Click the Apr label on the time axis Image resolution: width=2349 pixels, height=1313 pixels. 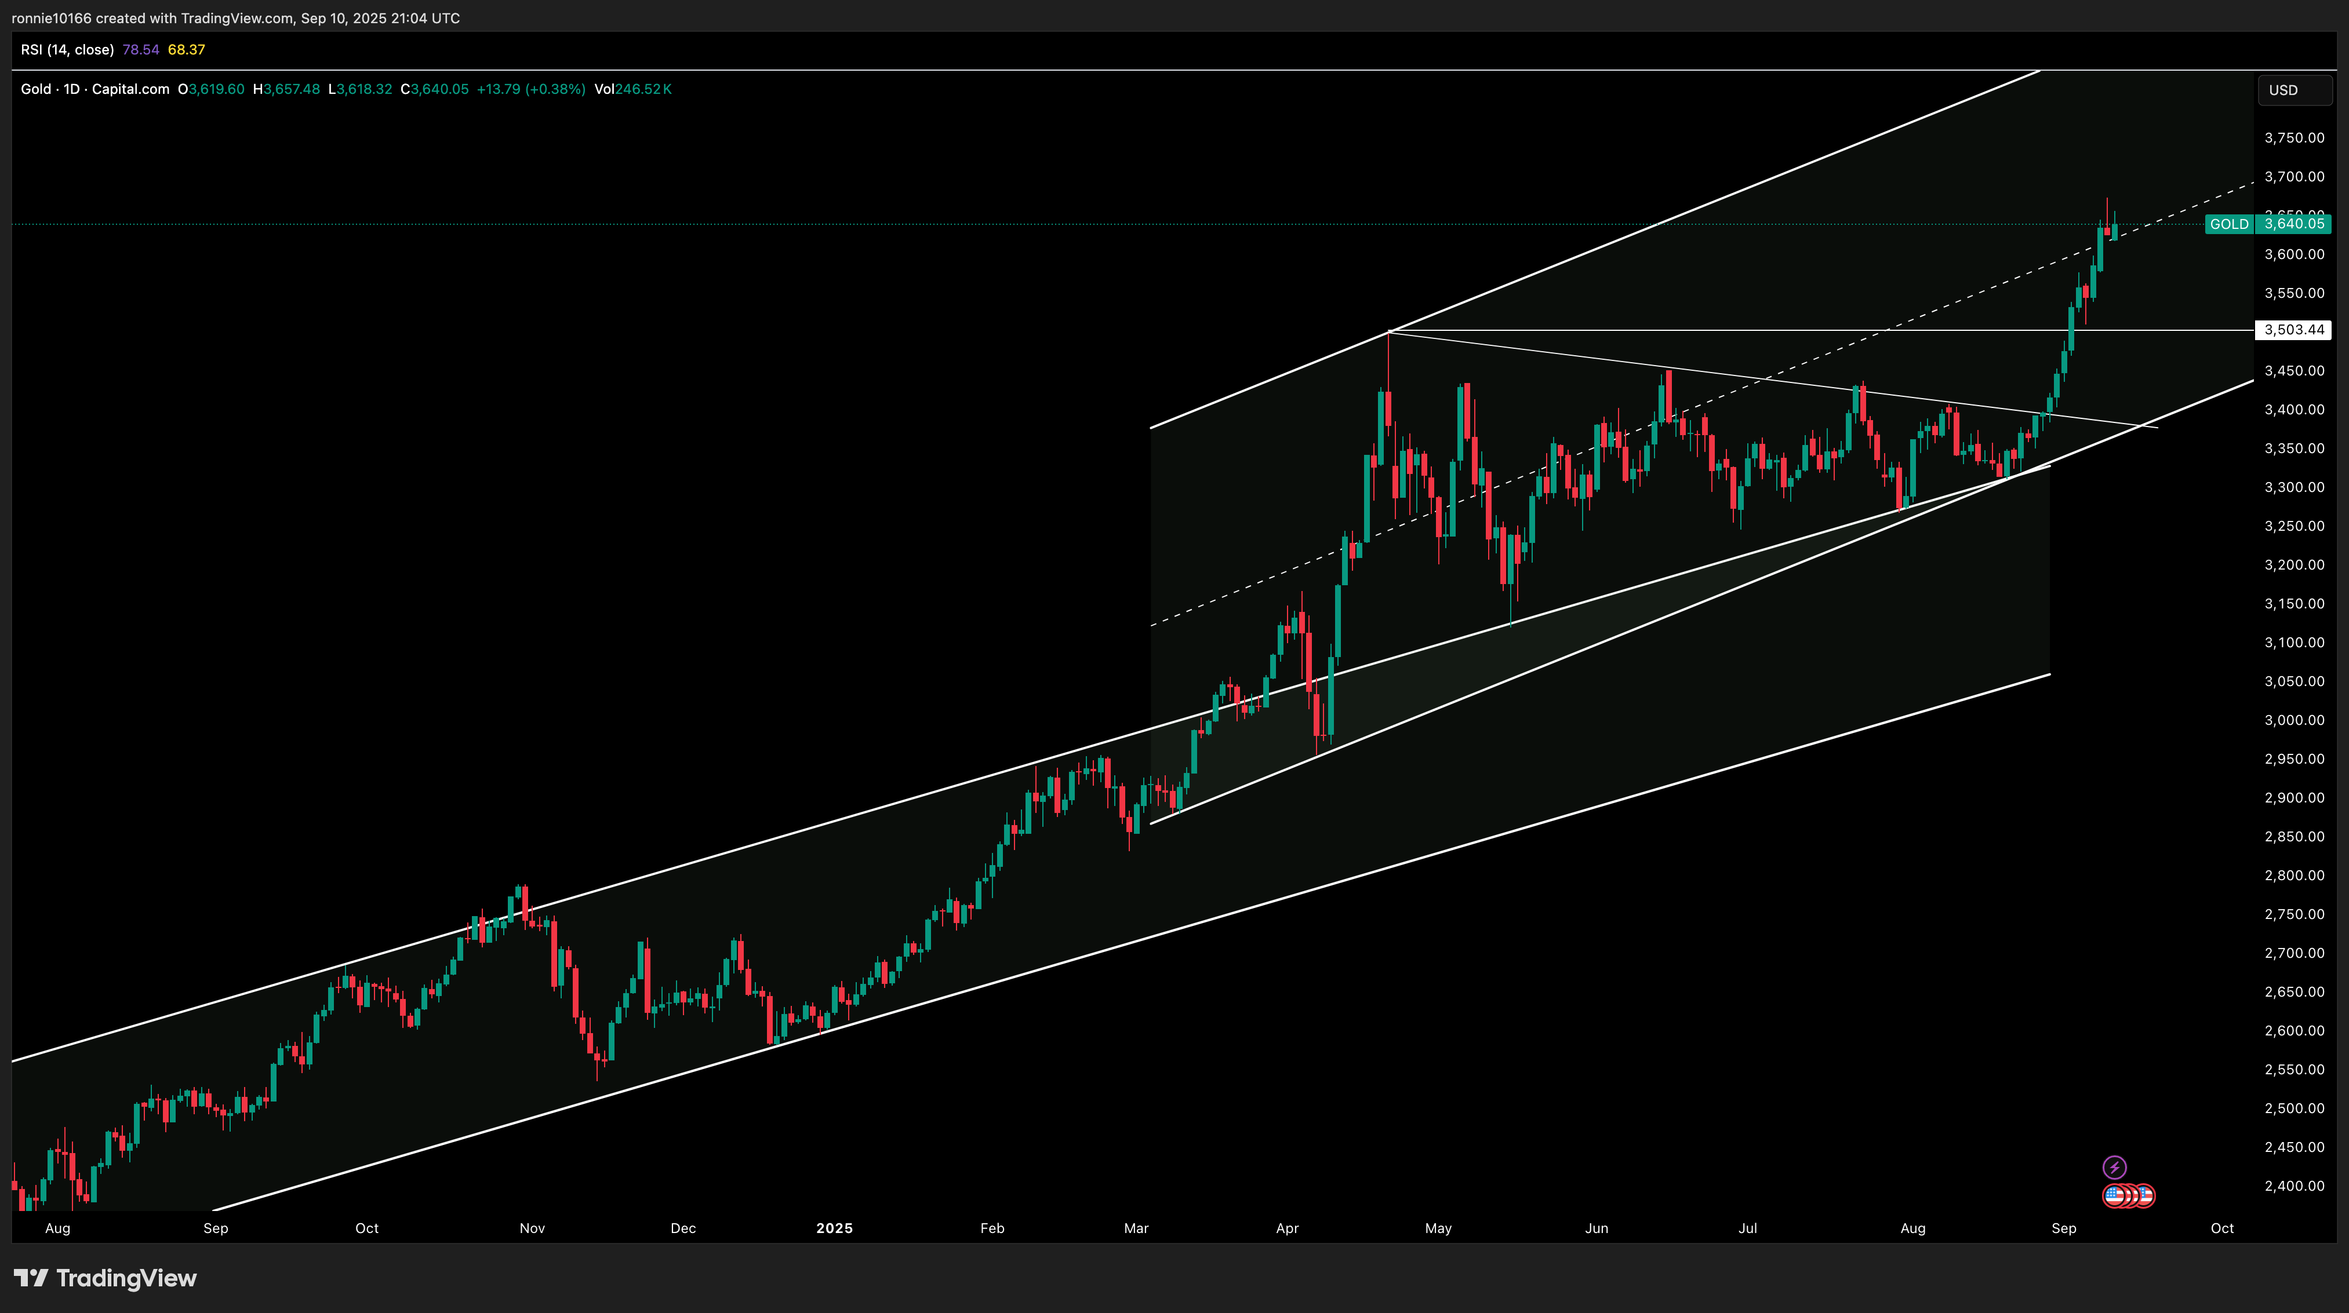click(x=1286, y=1228)
